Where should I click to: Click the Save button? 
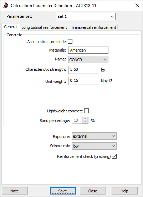click(63, 191)
